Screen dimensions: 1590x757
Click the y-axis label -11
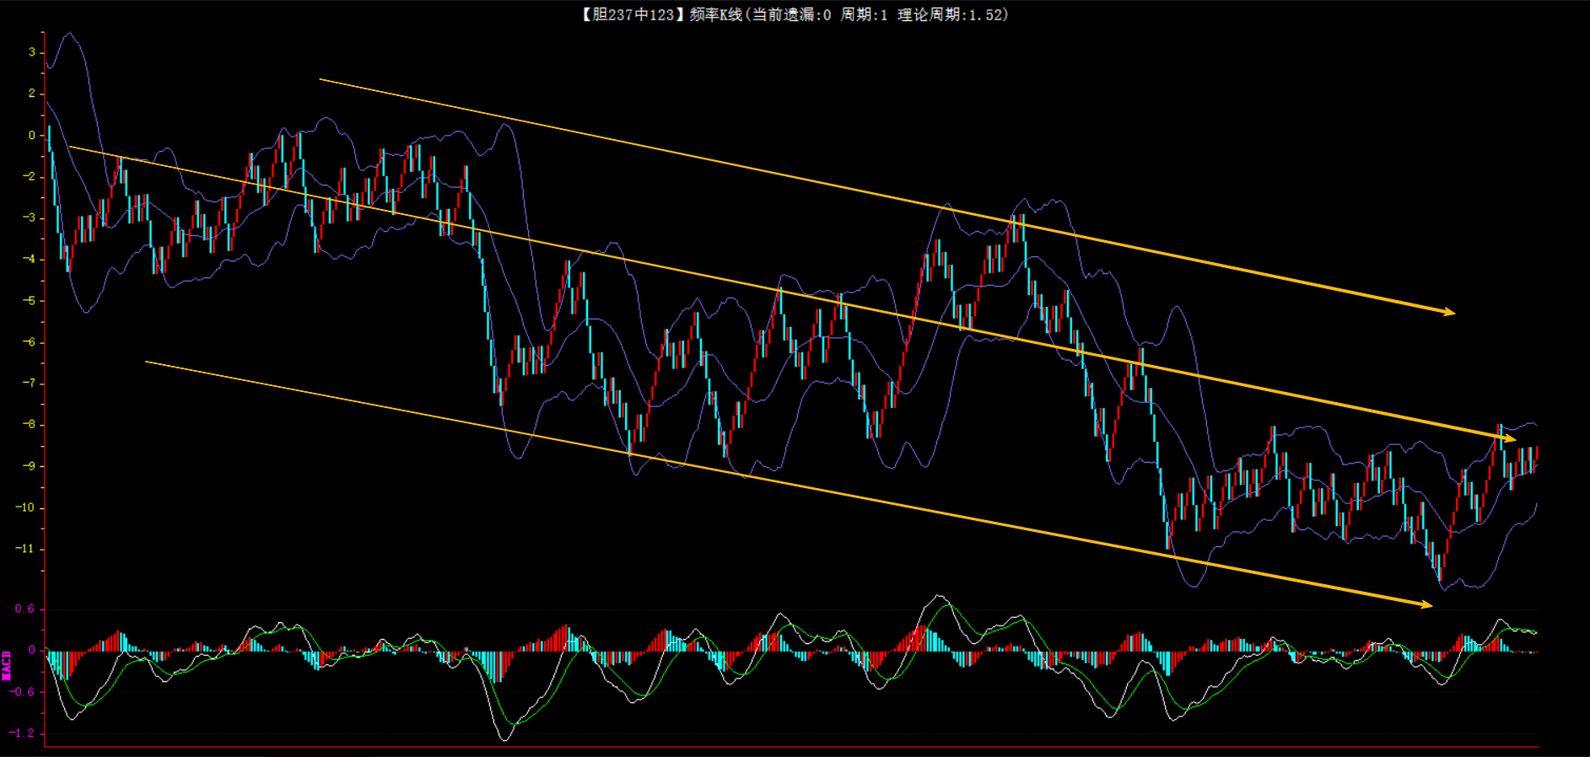pos(24,549)
